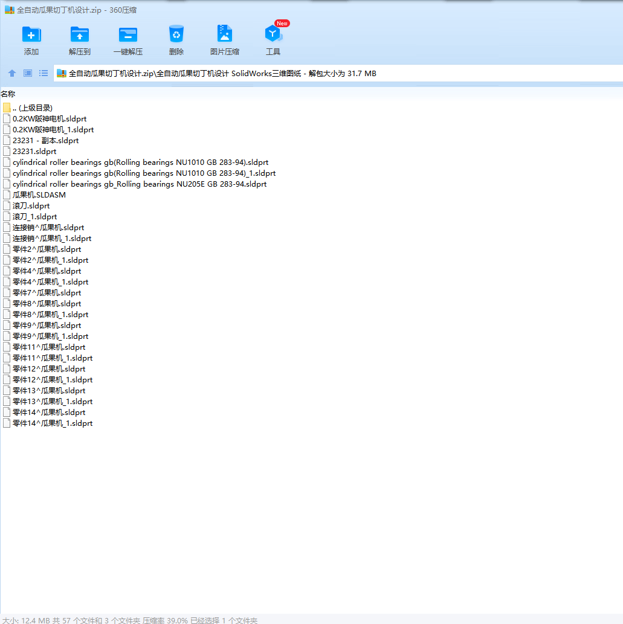
Task: Sort by the 名称 column header
Action: point(8,94)
